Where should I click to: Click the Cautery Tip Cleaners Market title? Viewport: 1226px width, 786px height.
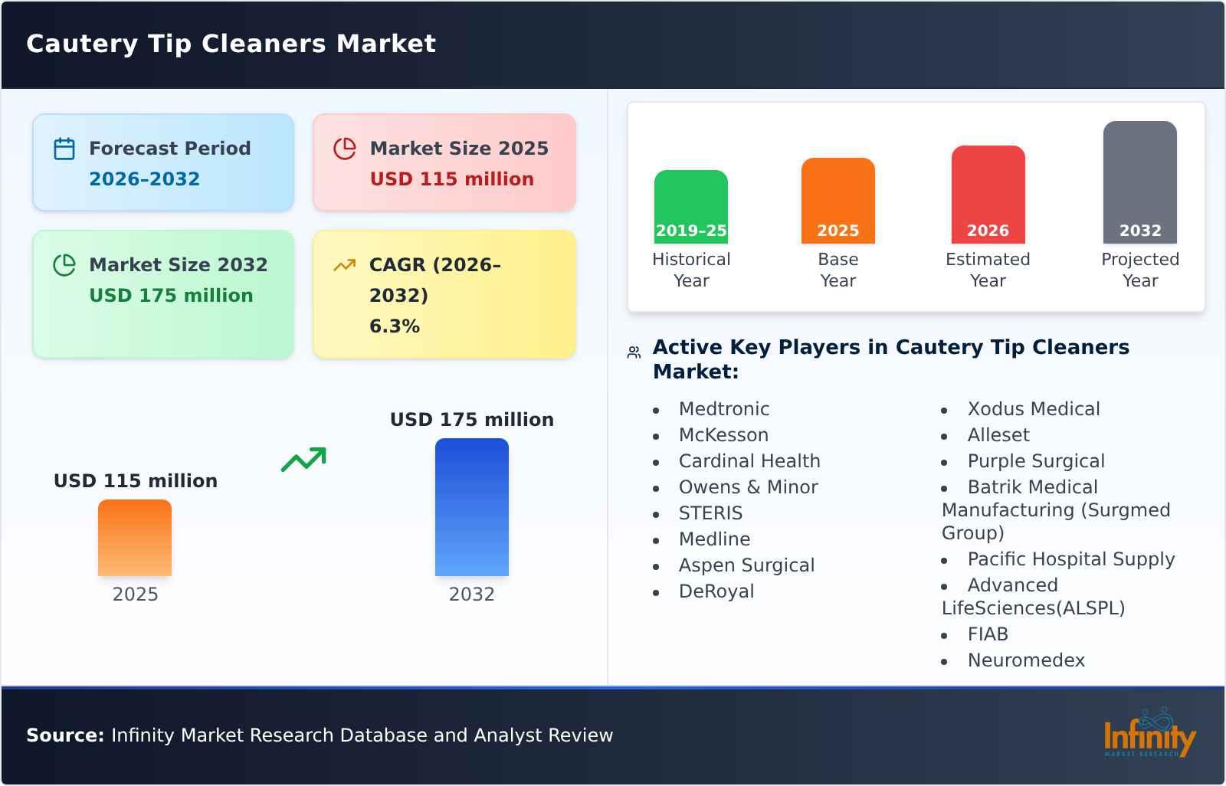pyautogui.click(x=231, y=44)
